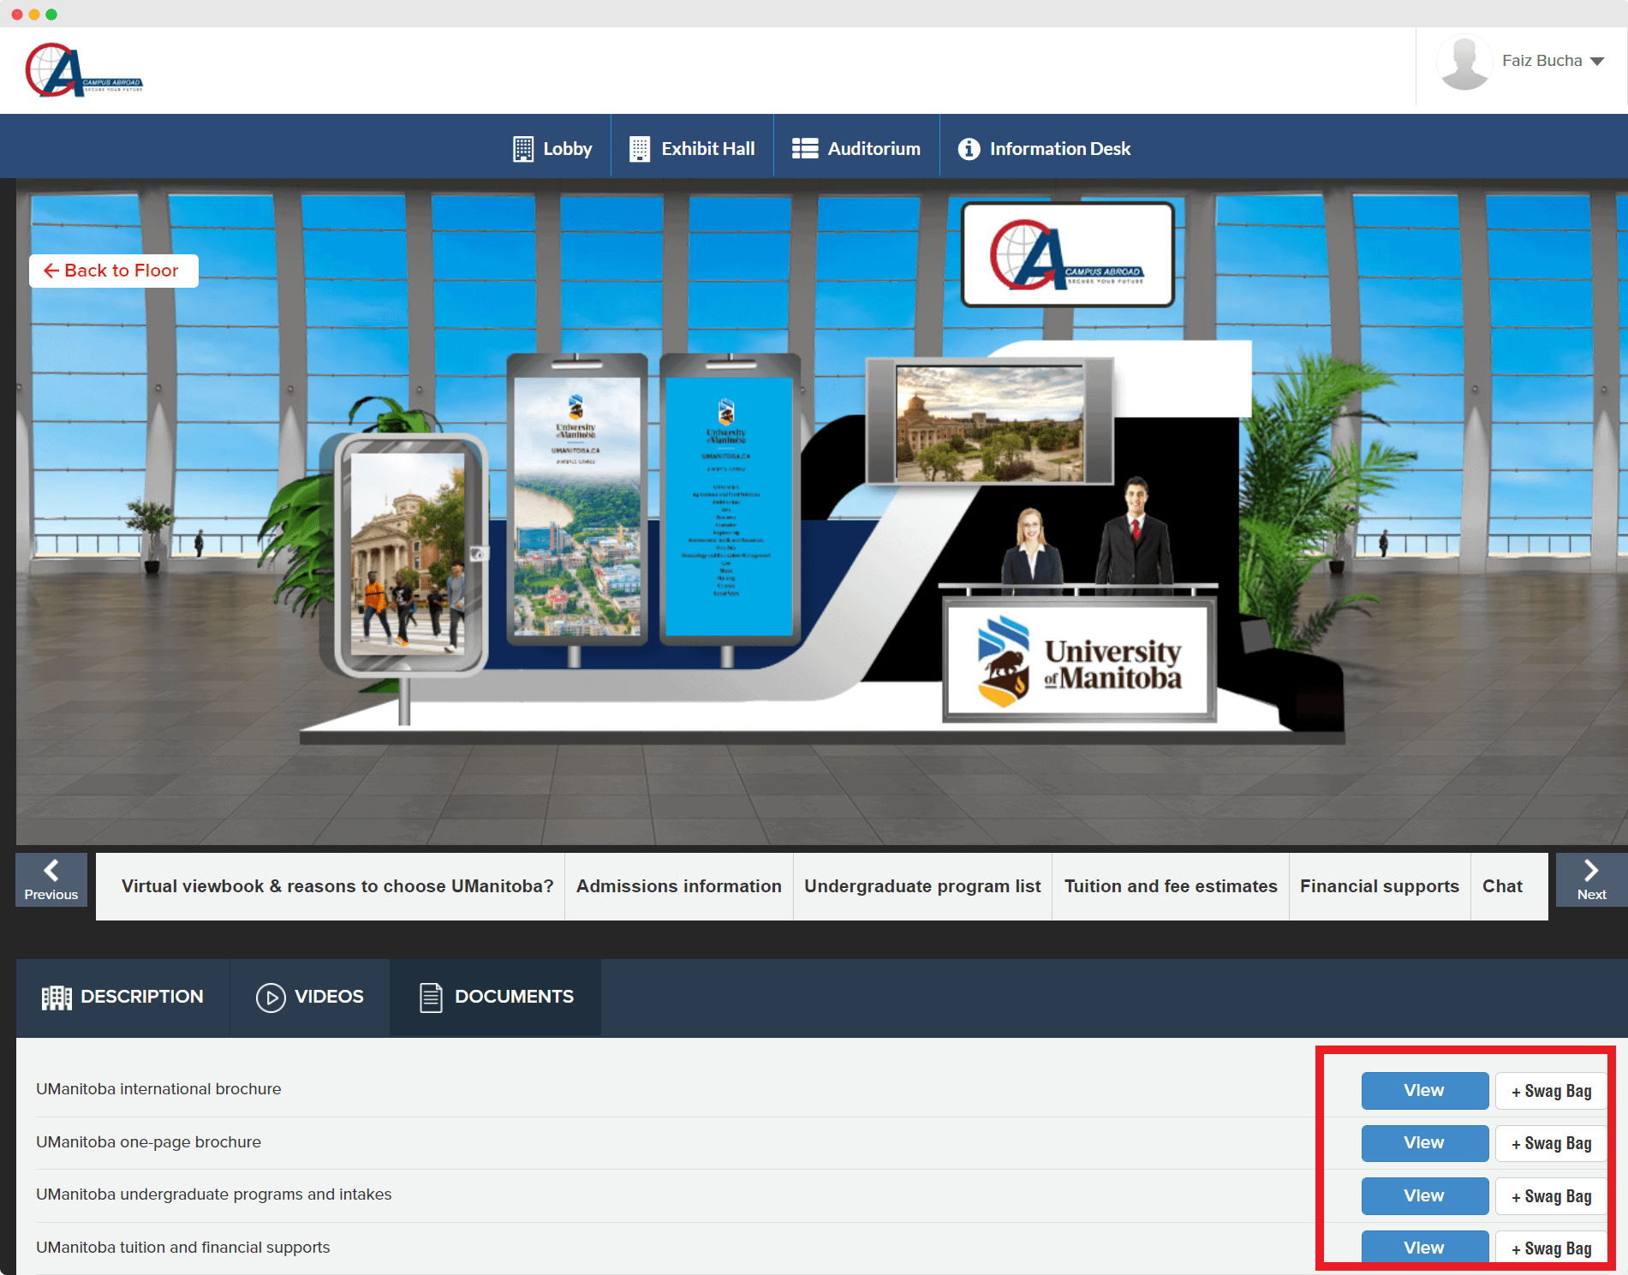Click the Previous booth arrow
The image size is (1628, 1275).
(51, 879)
